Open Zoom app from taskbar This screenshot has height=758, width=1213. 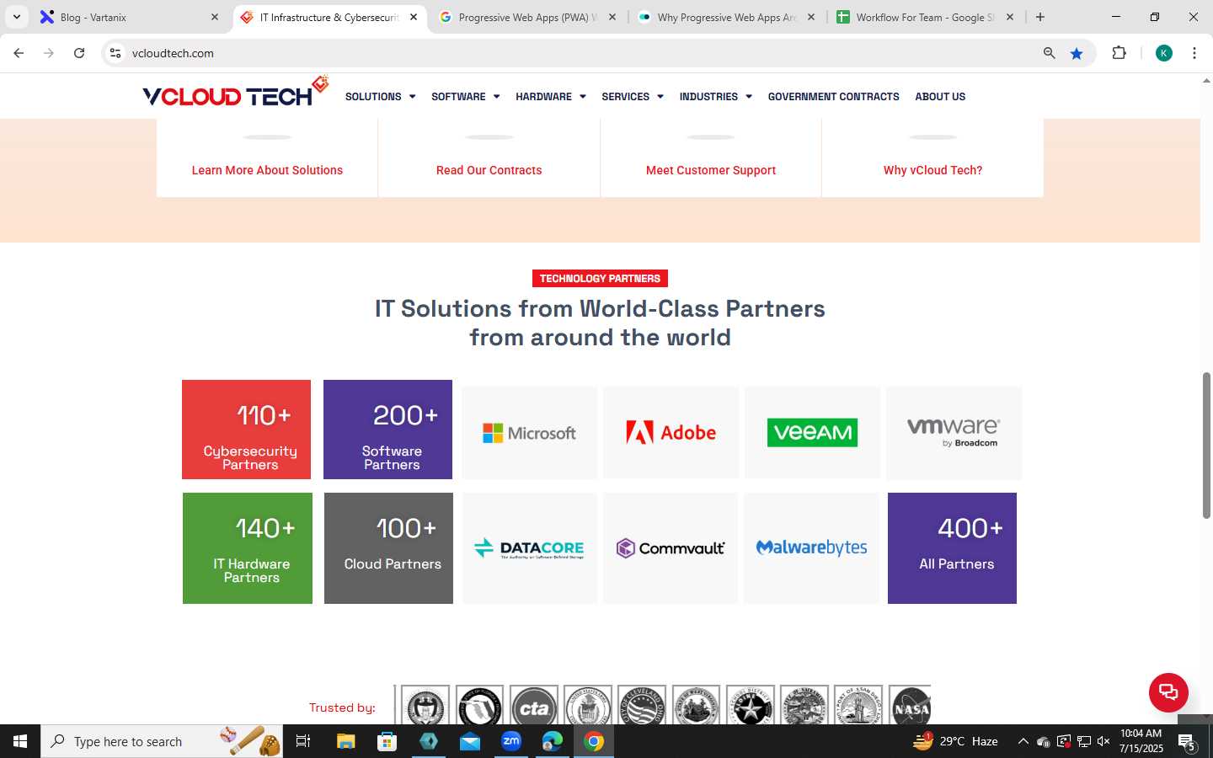click(x=511, y=741)
